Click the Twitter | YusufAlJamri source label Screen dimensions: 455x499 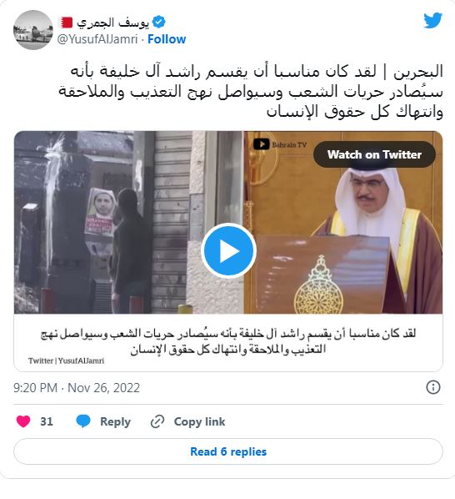coord(66,360)
